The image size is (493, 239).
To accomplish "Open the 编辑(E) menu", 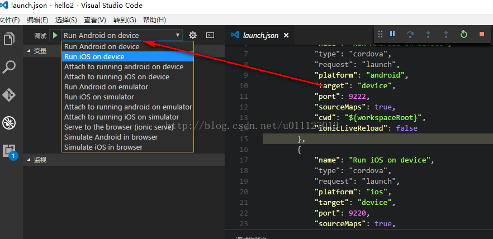I will (x=37, y=20).
